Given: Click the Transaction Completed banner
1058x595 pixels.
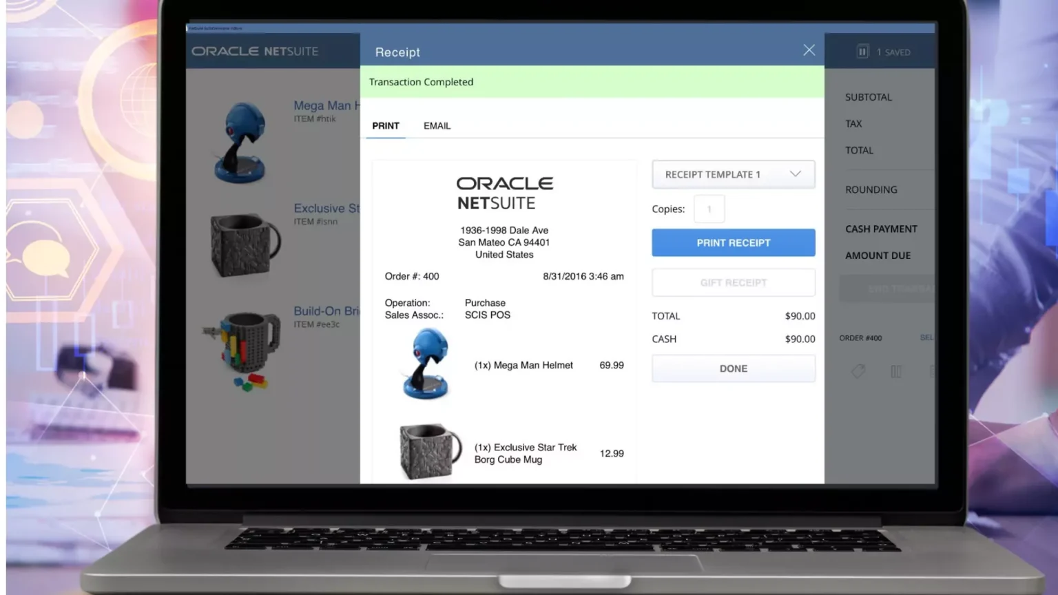Looking at the screenshot, I should pyautogui.click(x=592, y=82).
